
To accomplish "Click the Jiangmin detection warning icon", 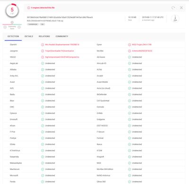I will [43, 51].
